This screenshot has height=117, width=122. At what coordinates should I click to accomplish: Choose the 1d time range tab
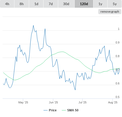(36, 4)
